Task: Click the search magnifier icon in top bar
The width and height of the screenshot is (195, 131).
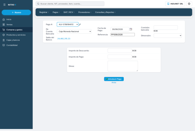Action: (x=38, y=4)
